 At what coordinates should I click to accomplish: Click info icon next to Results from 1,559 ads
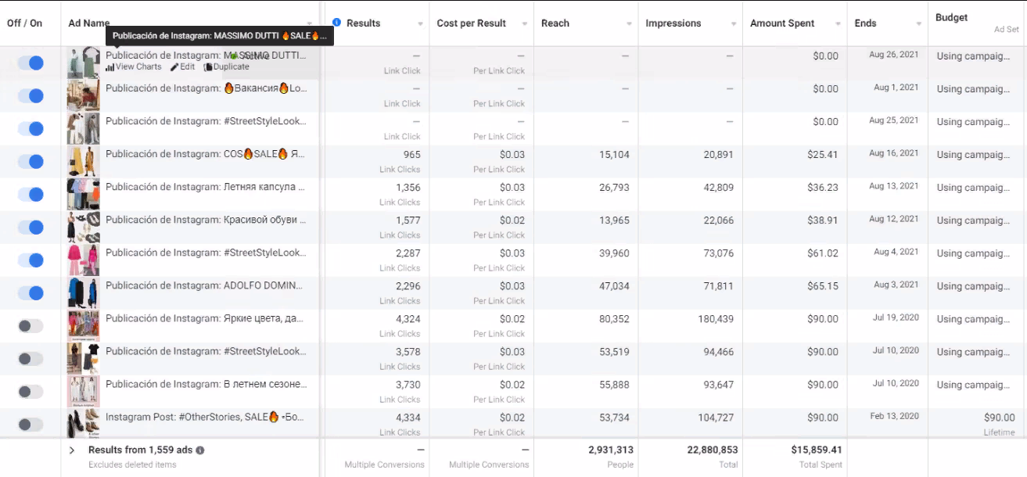pos(200,450)
